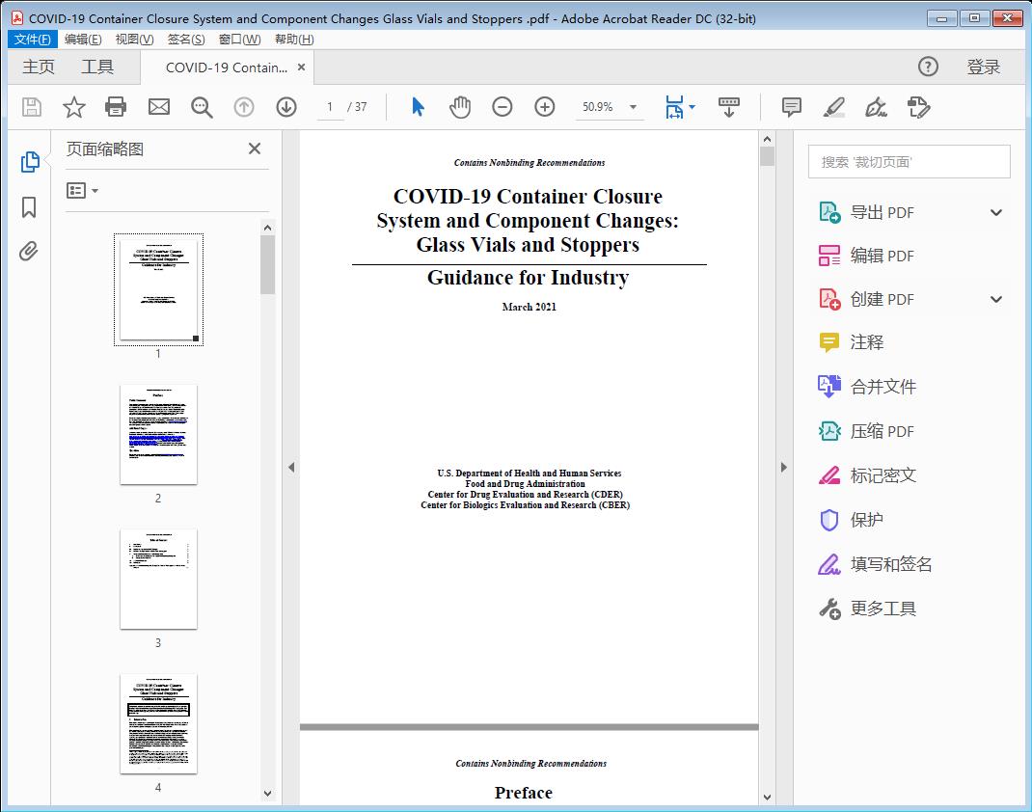The image size is (1032, 812).
Task: Select the page 2 thumbnail
Action: point(158,434)
